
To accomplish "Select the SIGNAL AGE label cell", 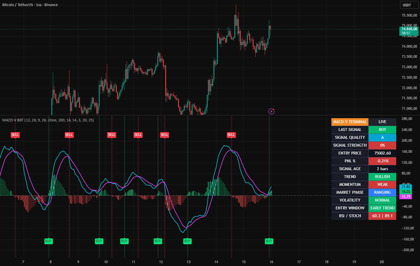I will (350, 169).
